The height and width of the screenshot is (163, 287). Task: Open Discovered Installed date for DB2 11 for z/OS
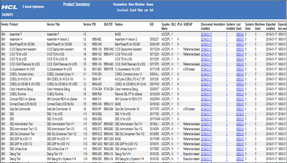pos(206,114)
